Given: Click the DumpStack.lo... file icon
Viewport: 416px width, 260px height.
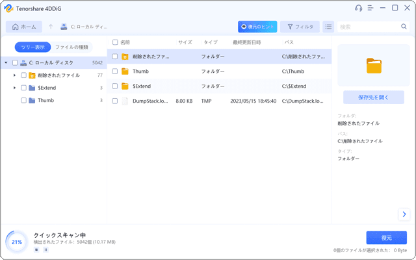Looking at the screenshot, I should tap(125, 101).
